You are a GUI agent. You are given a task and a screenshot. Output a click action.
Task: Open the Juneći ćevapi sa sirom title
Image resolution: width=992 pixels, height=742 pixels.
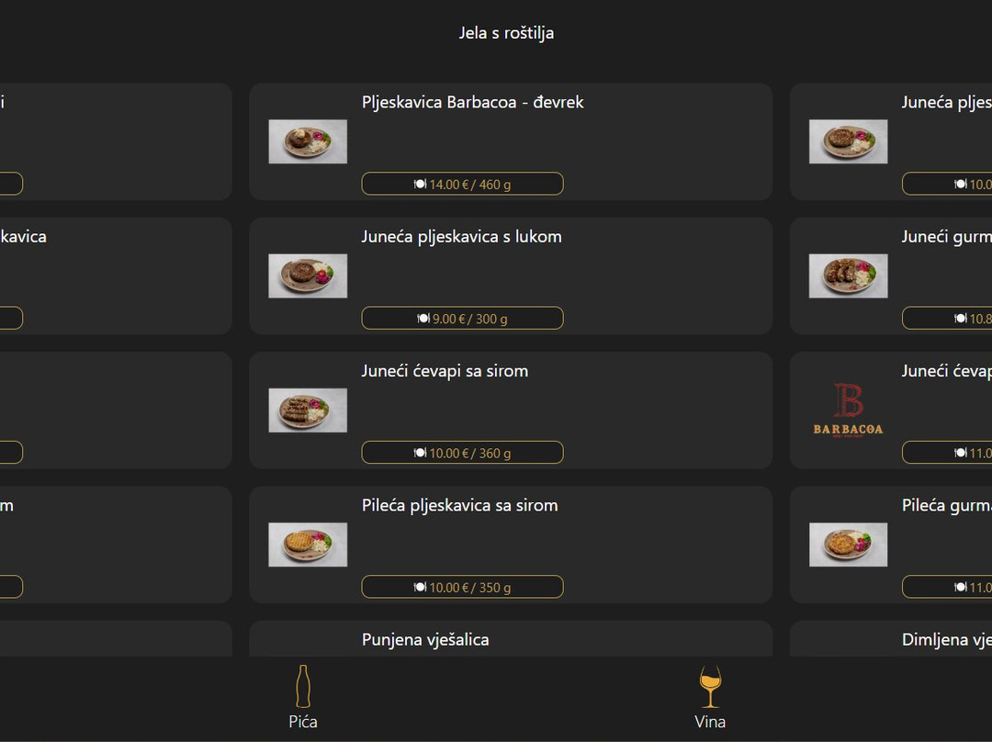(445, 371)
